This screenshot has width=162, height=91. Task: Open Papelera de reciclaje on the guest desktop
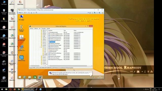(x=22, y=28)
